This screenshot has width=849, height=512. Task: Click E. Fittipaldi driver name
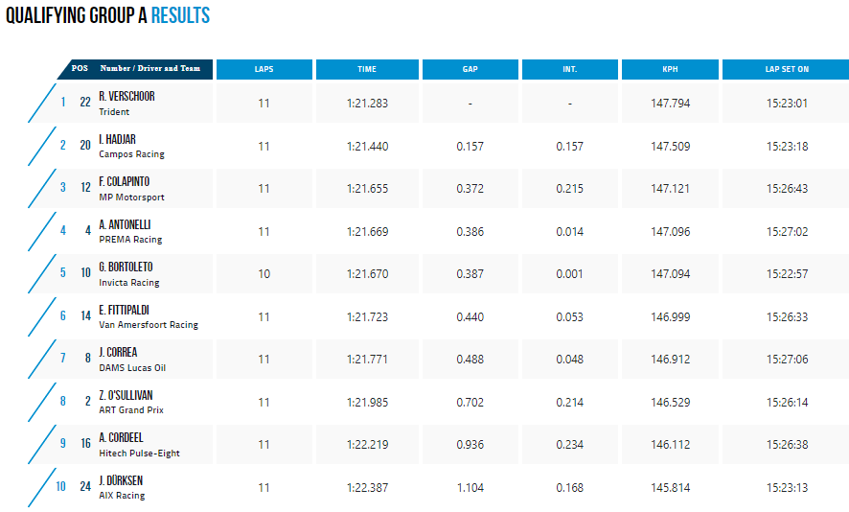pos(124,310)
